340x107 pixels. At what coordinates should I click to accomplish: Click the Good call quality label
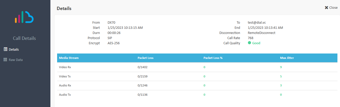[x=256, y=43]
